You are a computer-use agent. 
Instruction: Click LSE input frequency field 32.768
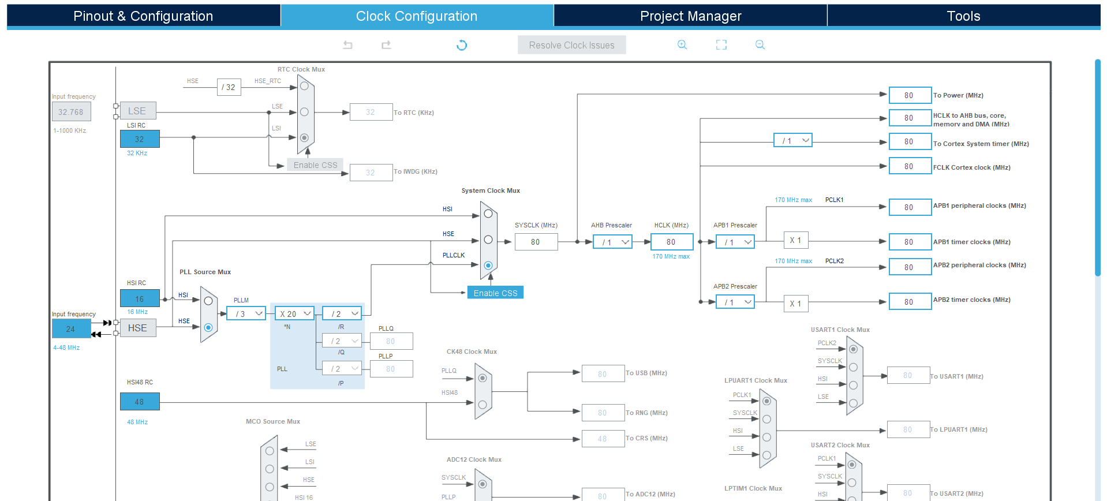(71, 112)
